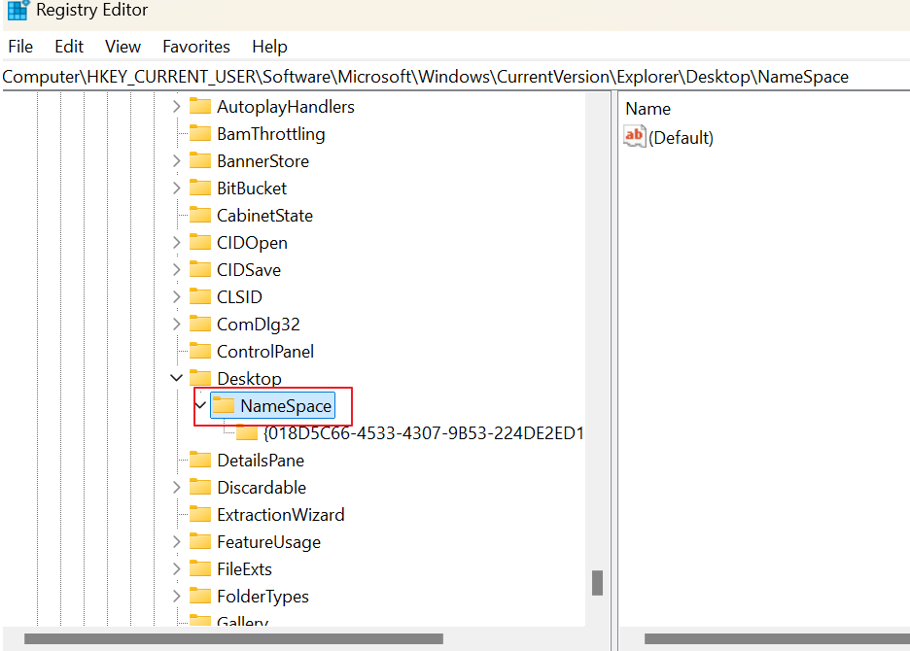Click the Name column header
This screenshot has width=910, height=651.
click(x=648, y=109)
